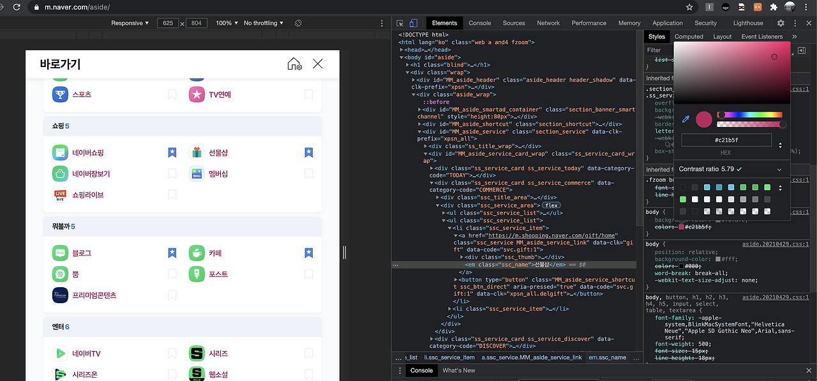This screenshot has width=817, height=381.
Task: Click the orange EX extension icon
Action: coord(758,7)
